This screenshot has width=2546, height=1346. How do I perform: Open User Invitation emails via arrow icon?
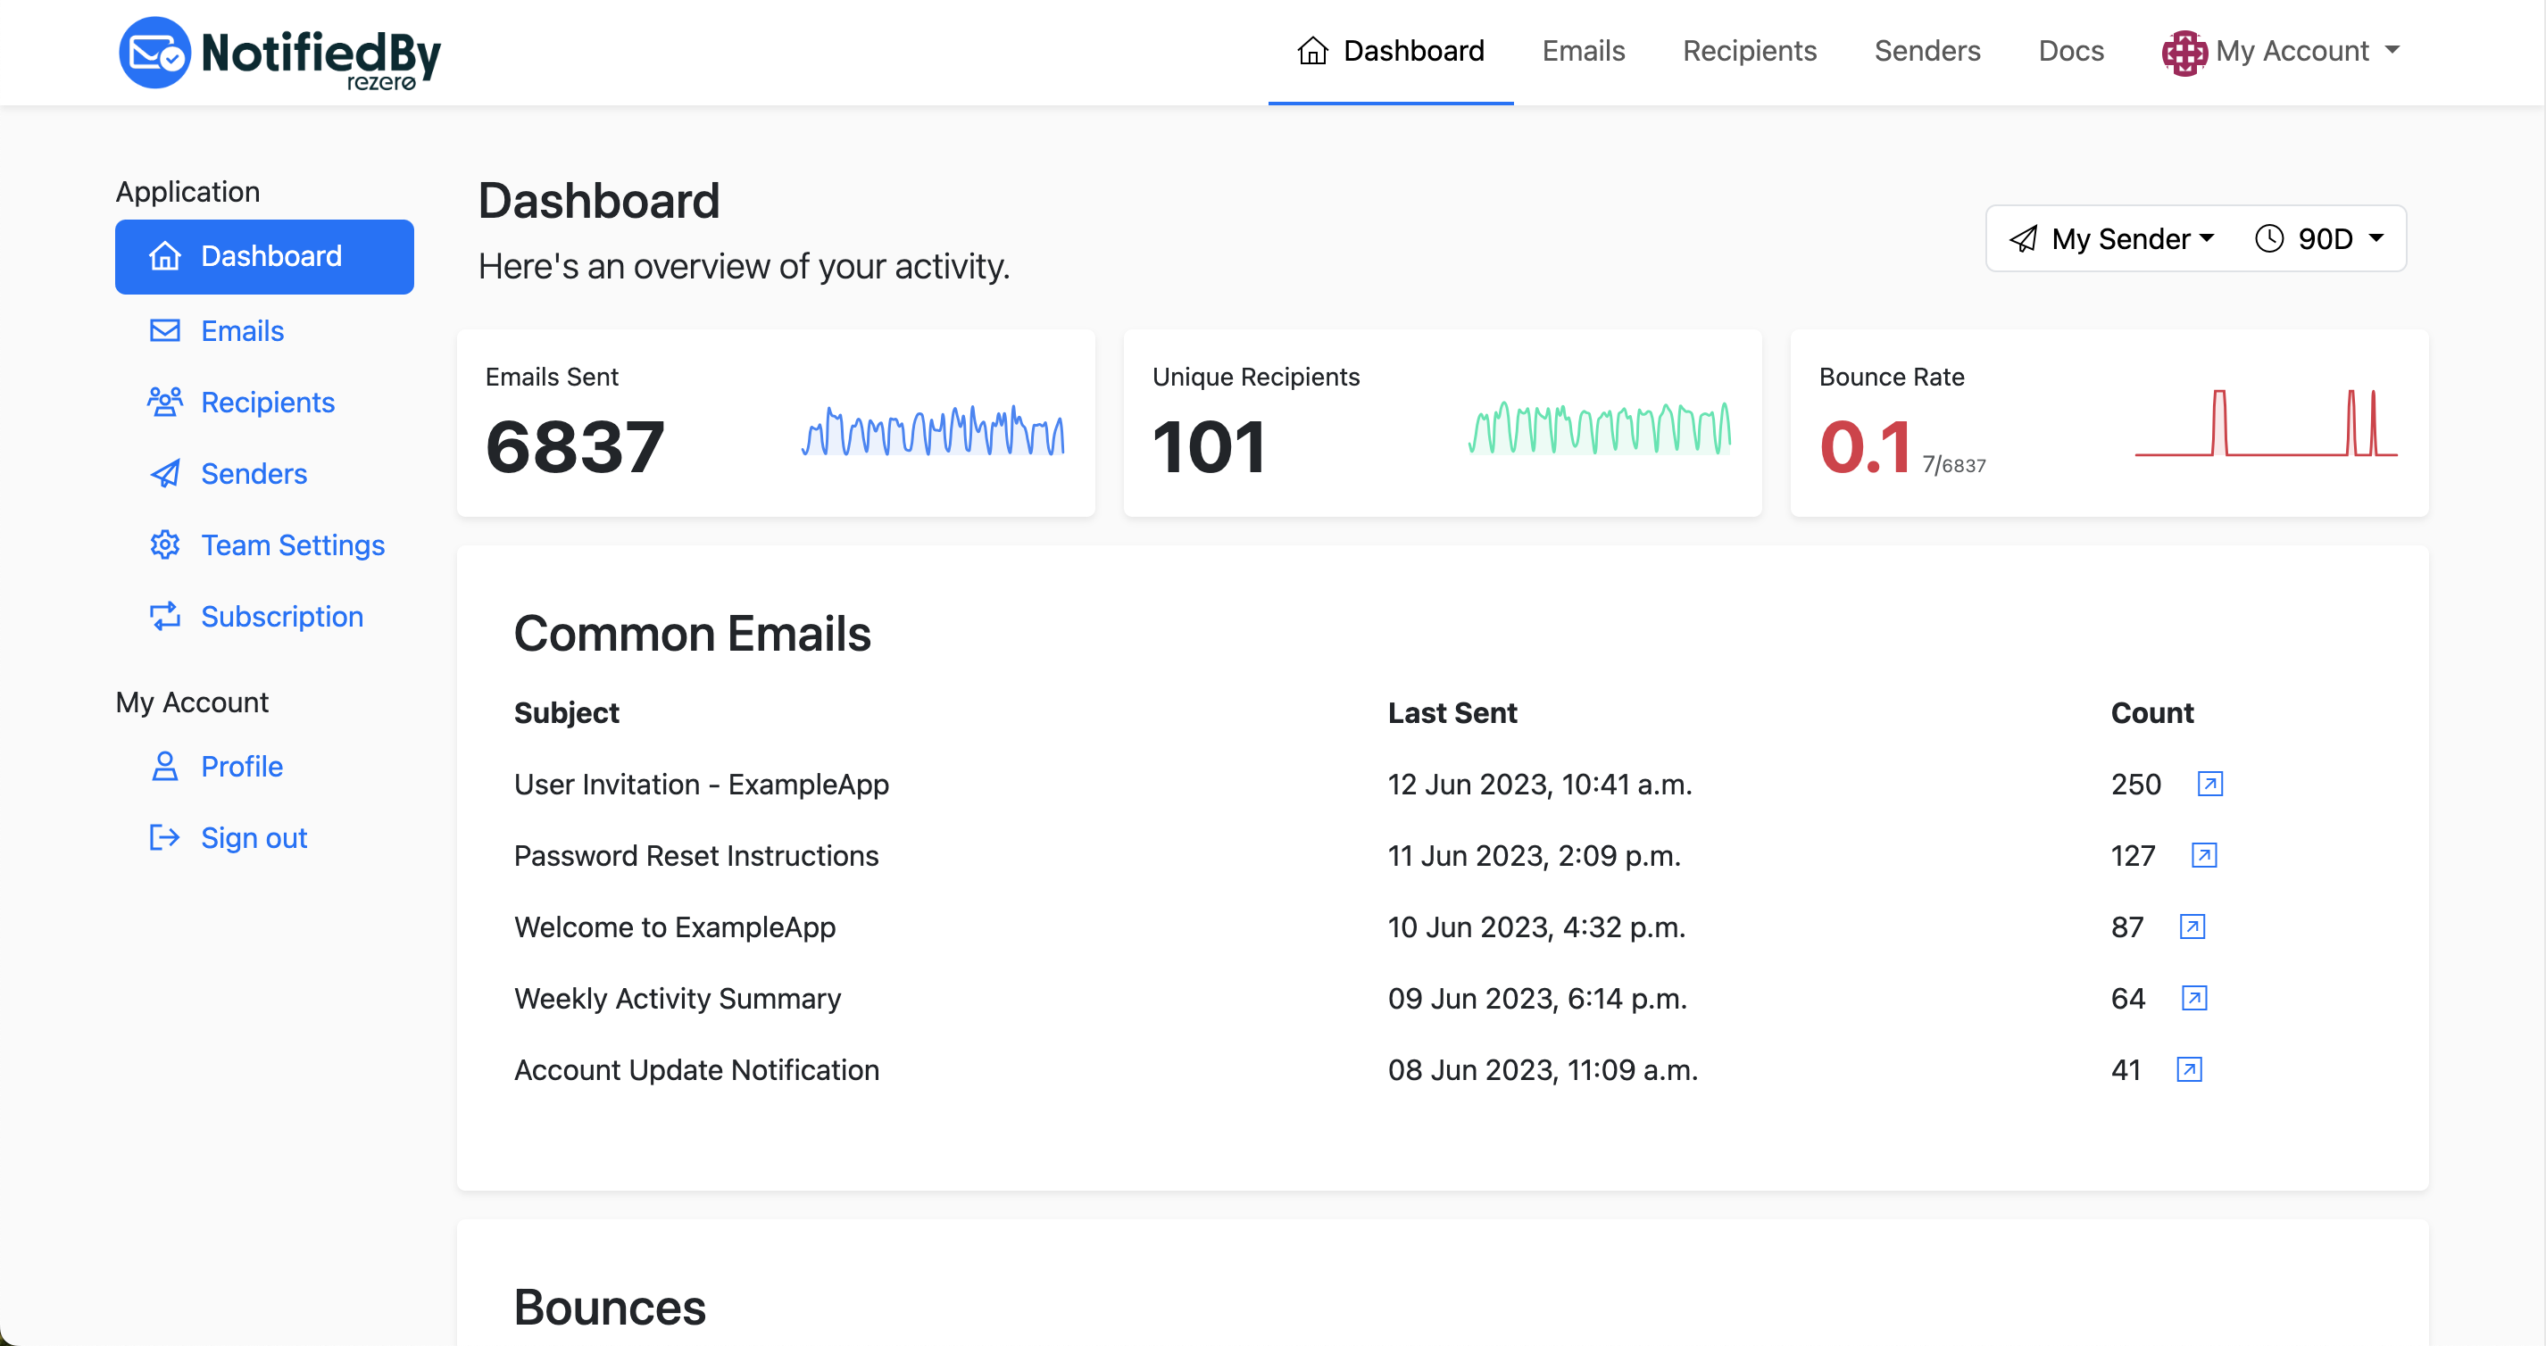click(2210, 784)
